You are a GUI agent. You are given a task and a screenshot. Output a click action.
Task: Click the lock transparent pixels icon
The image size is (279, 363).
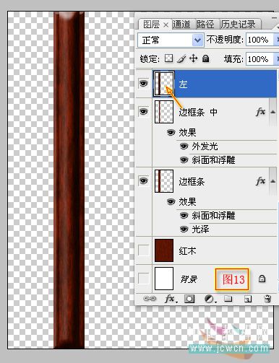[x=168, y=58]
